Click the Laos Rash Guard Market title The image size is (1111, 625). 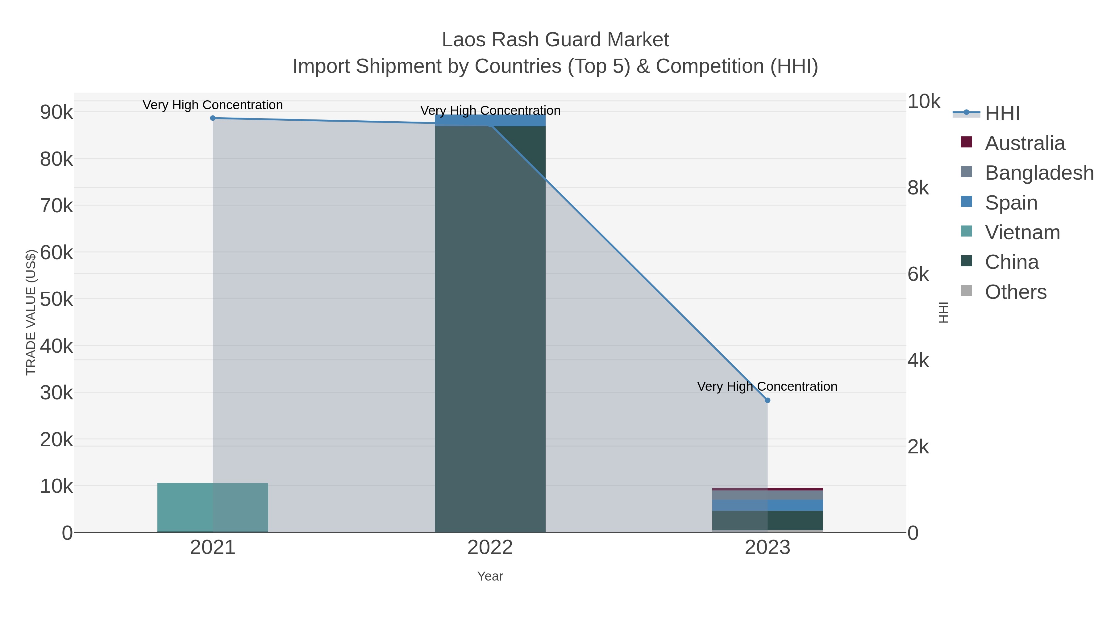(x=555, y=40)
